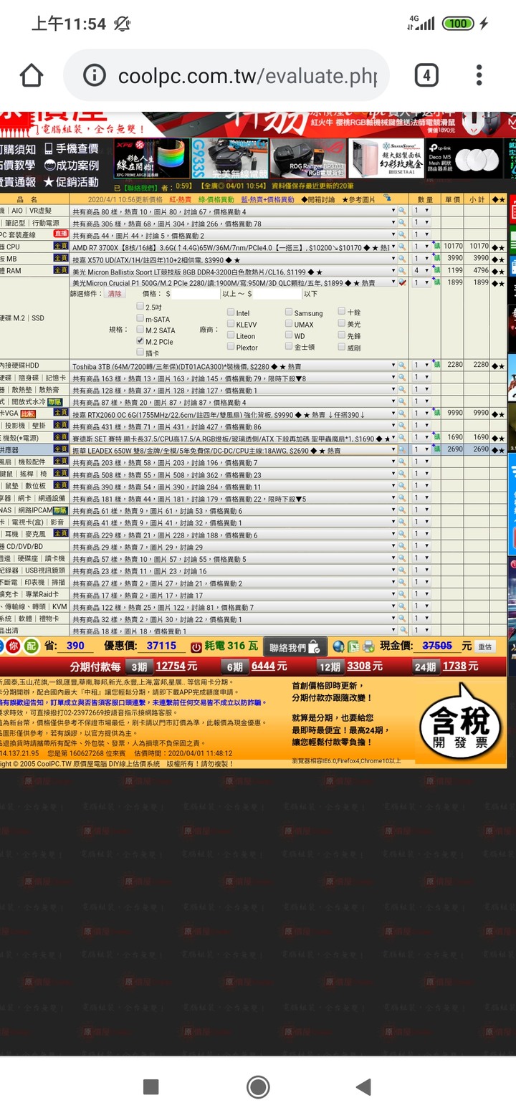Screen dimensions: 516x1118
Task: Open the Micron Crucial P1 500G SSD dropdown
Action: pyautogui.click(x=234, y=283)
